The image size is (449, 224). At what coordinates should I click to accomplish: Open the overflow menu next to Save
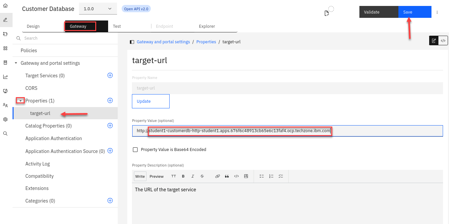point(437,12)
